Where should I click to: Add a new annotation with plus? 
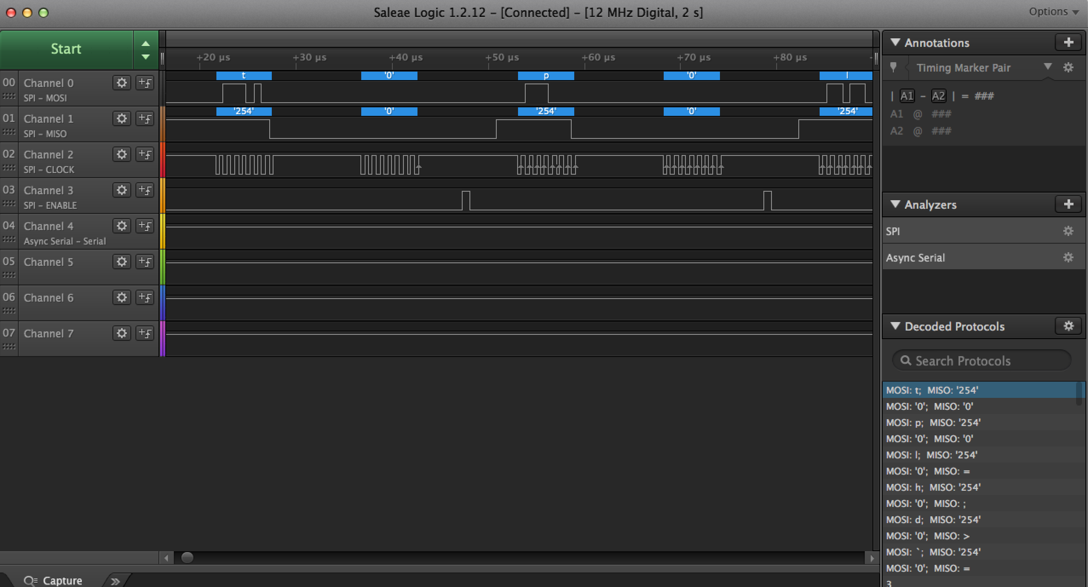click(x=1068, y=42)
